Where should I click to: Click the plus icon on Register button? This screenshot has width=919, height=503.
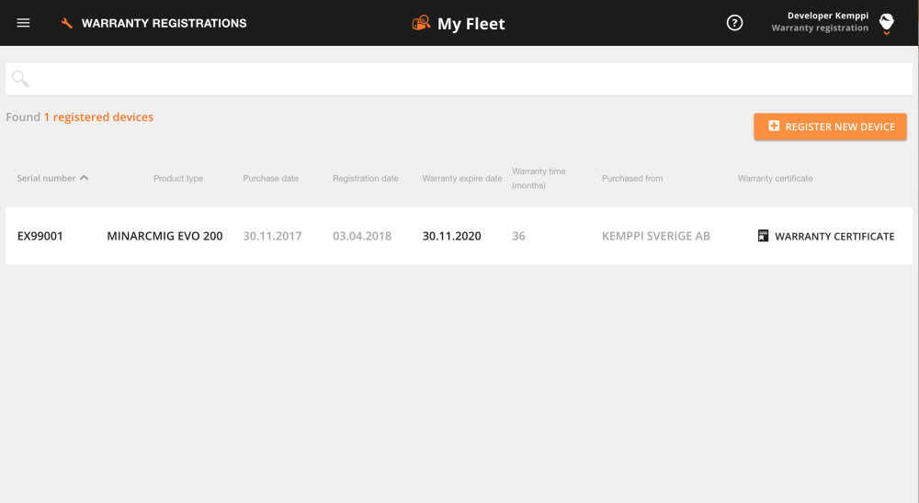pyautogui.click(x=774, y=127)
